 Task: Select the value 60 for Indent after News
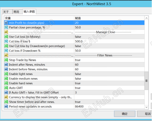77,65
